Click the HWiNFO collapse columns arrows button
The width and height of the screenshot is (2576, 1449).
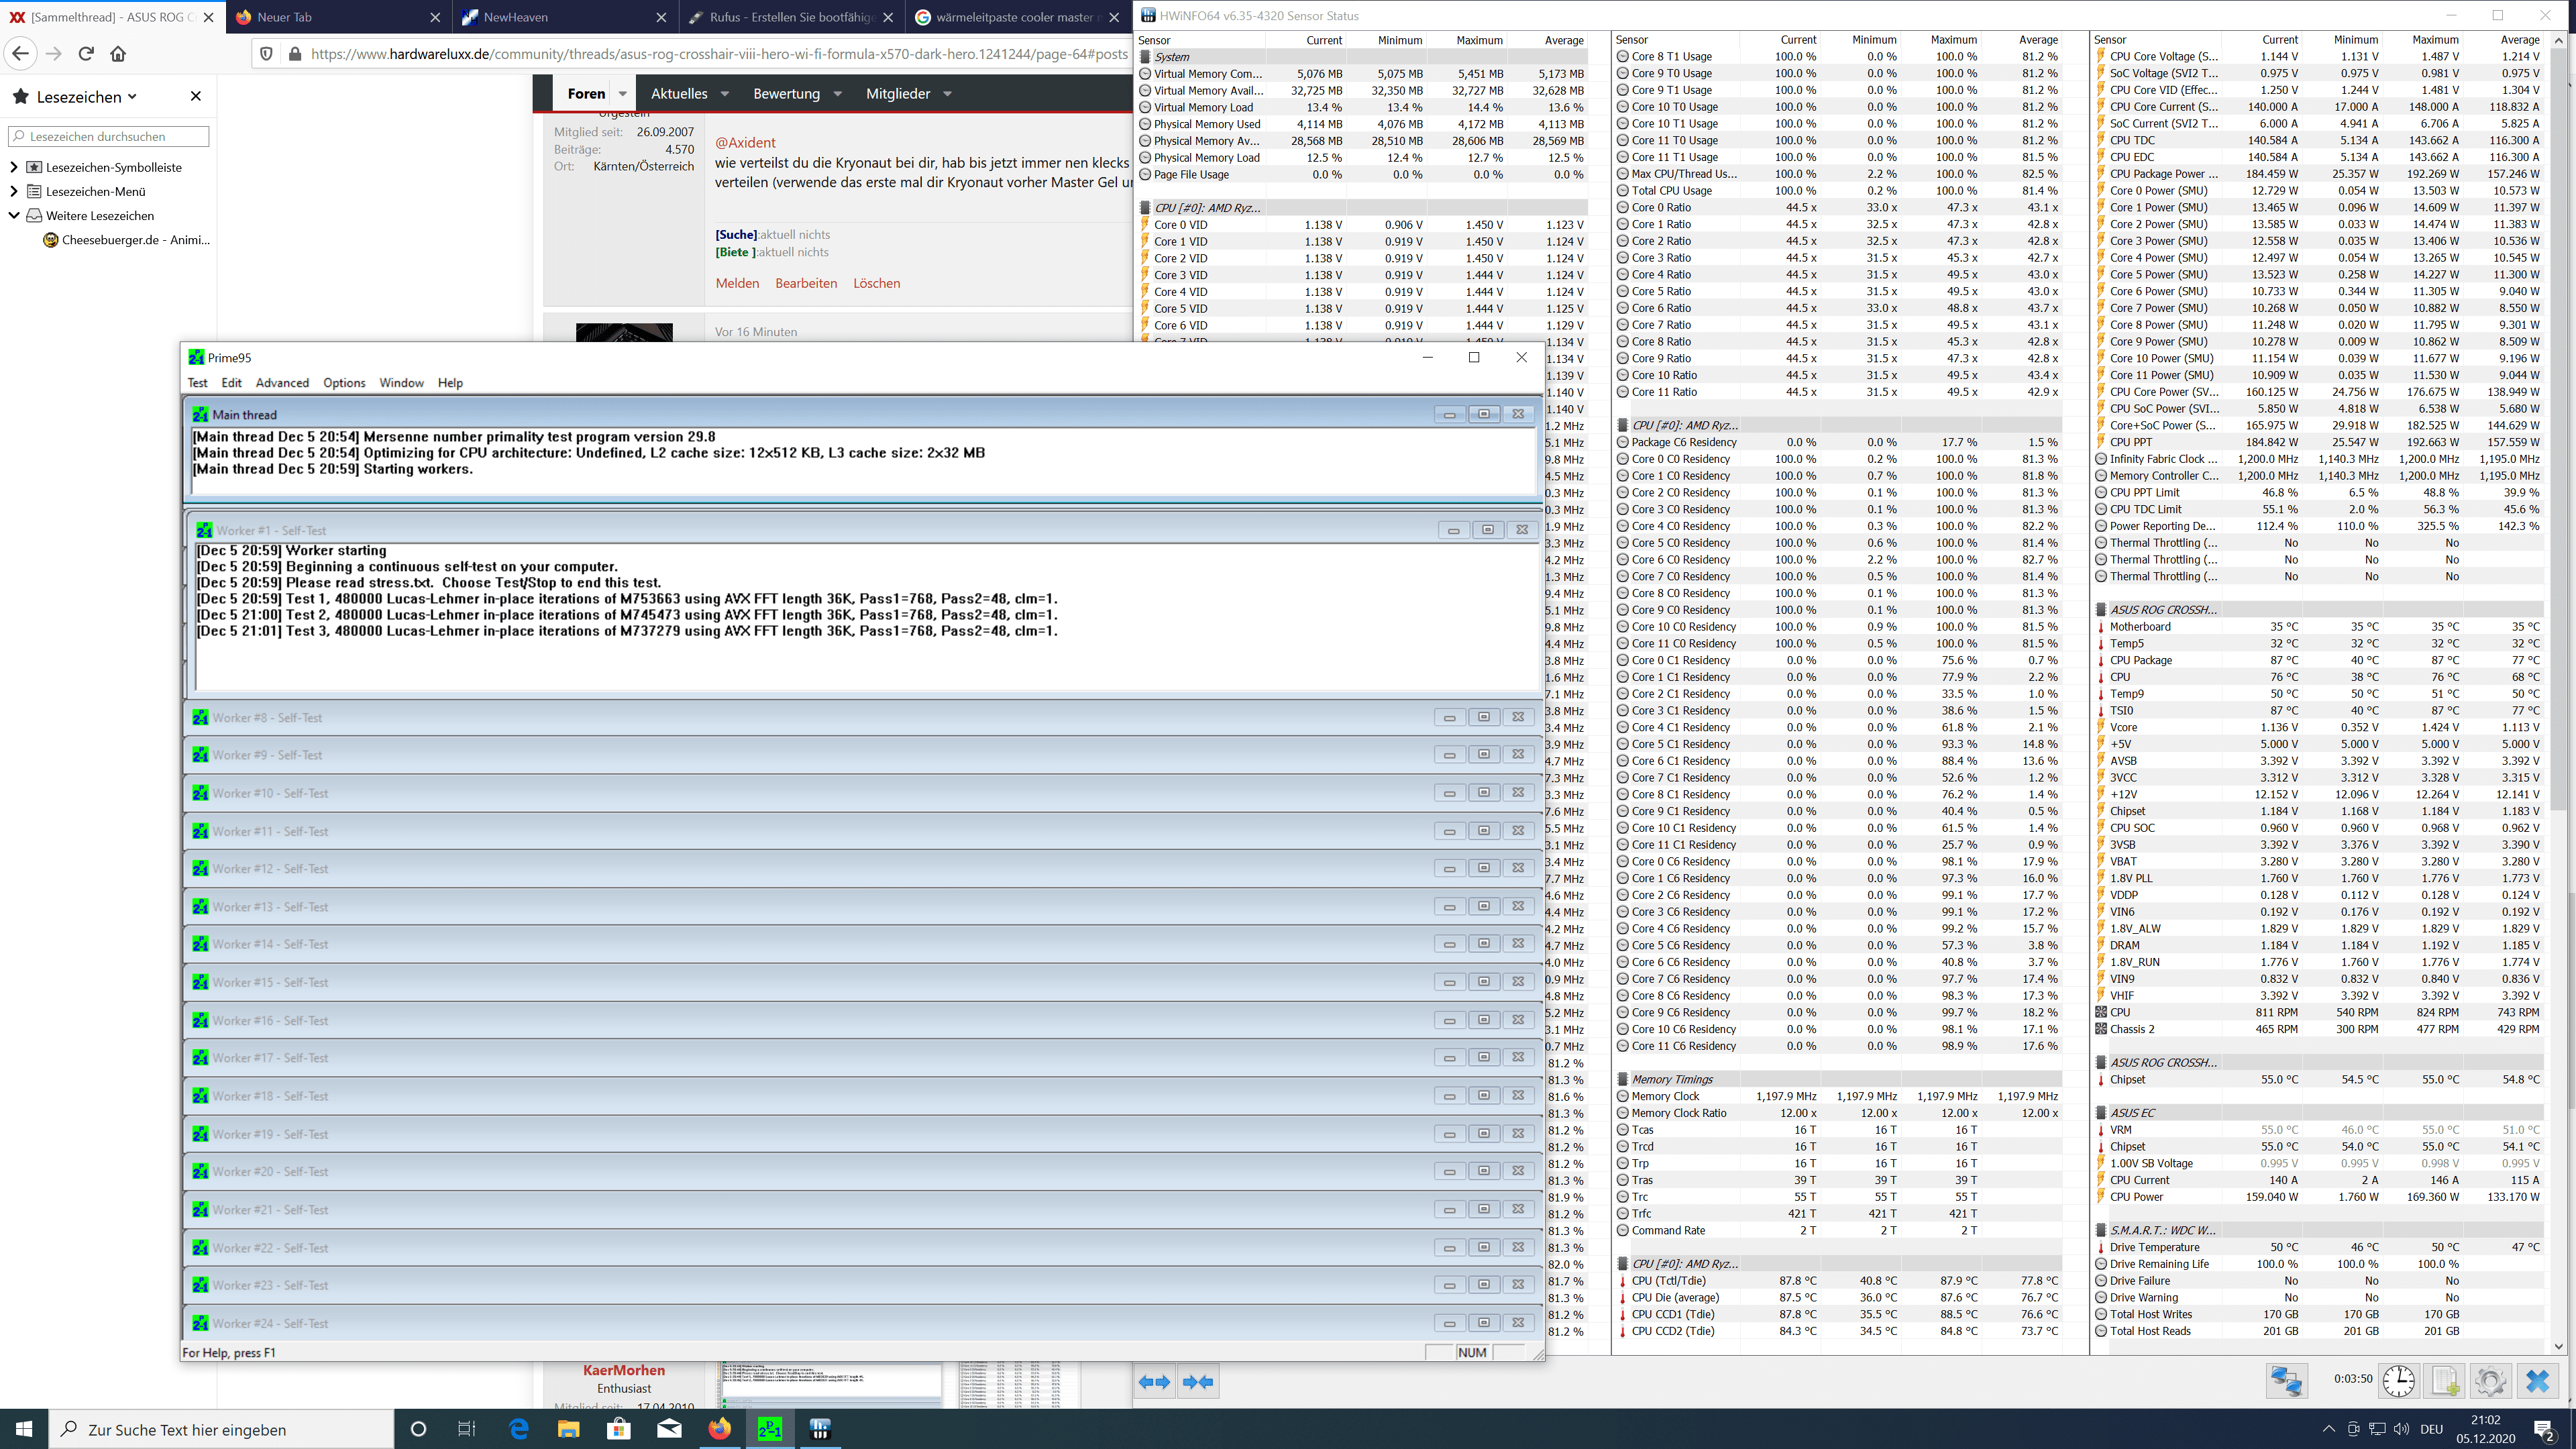pos(1197,1382)
